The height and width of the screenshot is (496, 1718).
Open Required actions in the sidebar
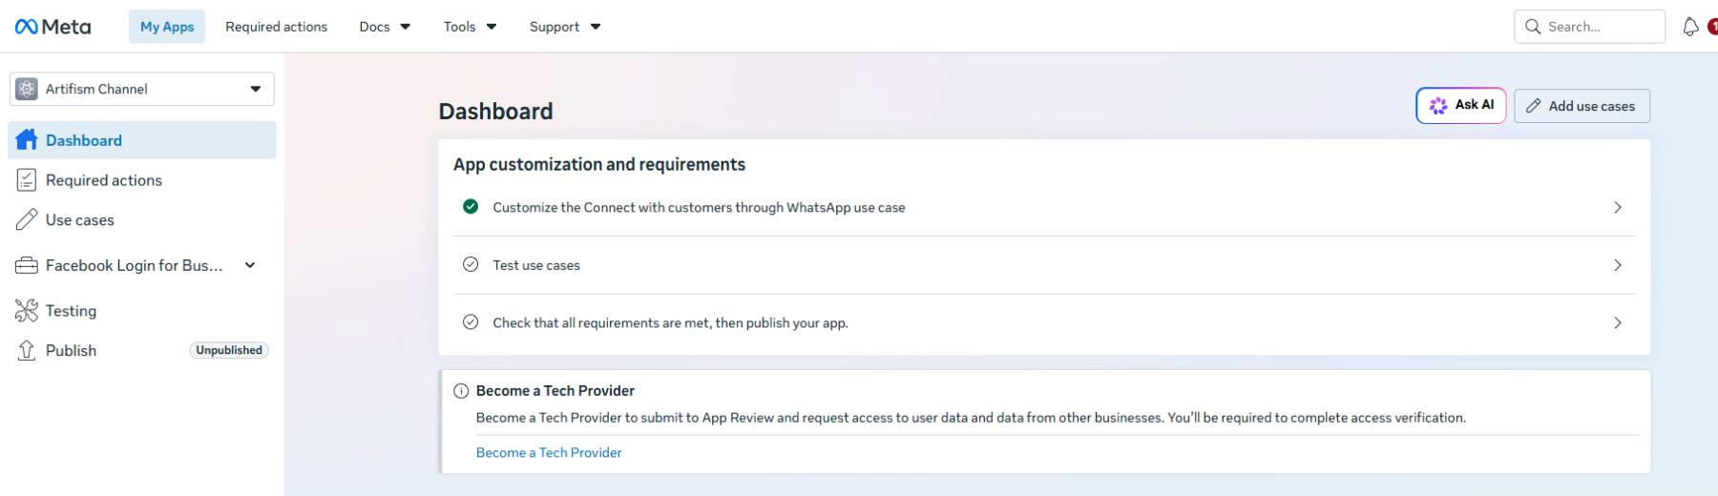142,180
